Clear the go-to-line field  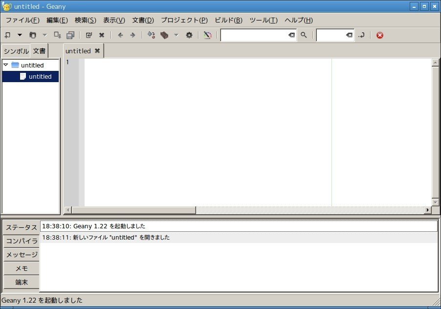349,35
